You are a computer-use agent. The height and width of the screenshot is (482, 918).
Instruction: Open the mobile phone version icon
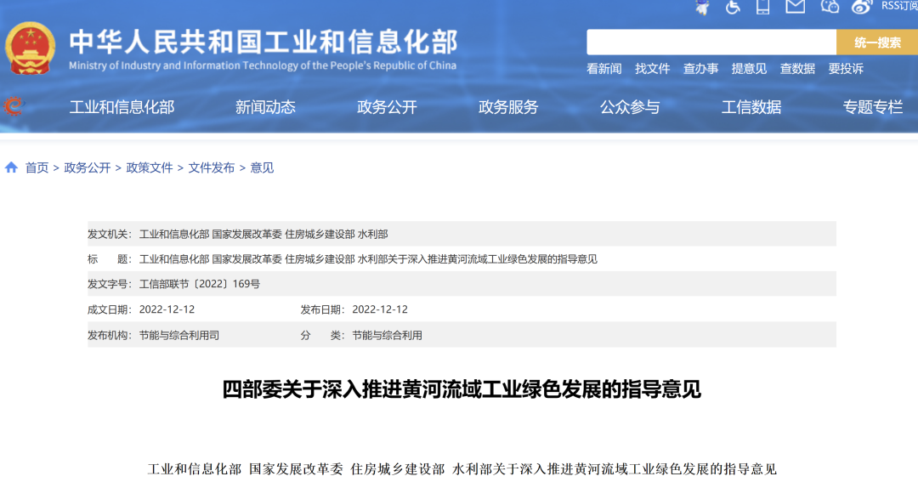tap(762, 7)
